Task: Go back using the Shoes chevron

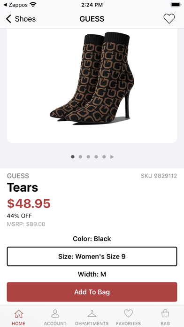Action: (x=8, y=19)
